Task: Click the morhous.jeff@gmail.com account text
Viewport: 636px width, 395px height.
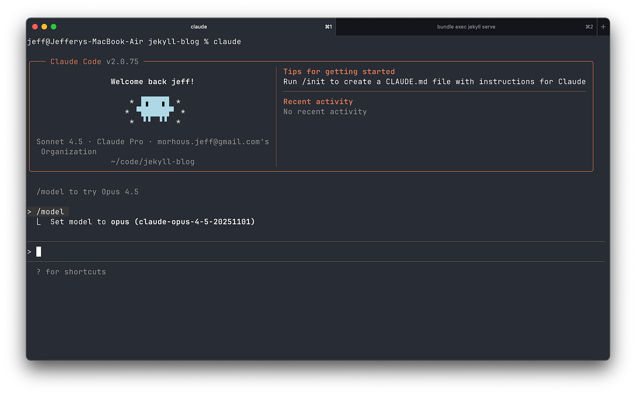Action: click(213, 141)
